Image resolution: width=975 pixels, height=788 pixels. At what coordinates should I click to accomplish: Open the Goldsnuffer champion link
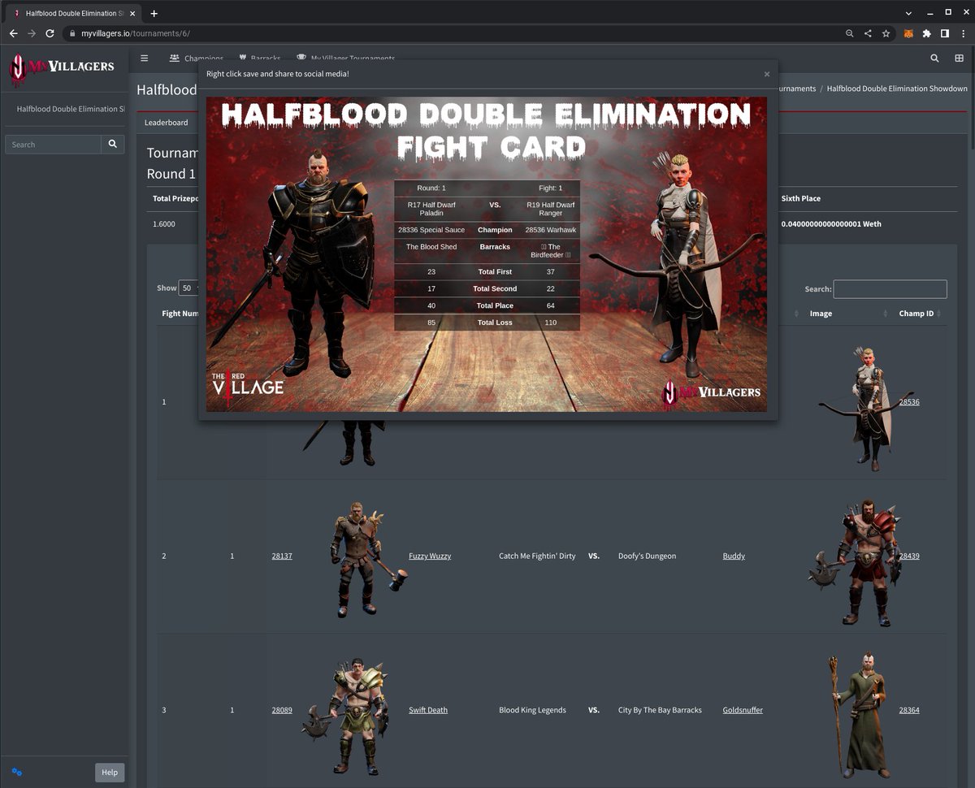[743, 710]
